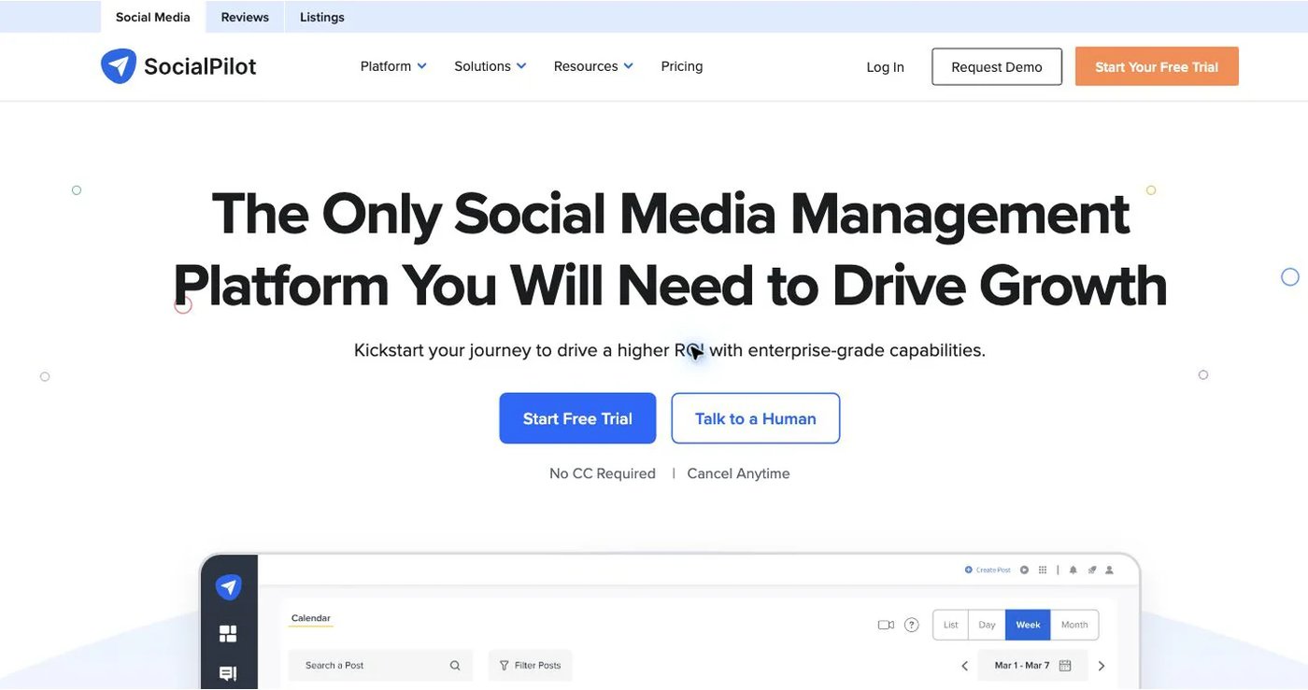Click the Filter Posts button
The height and width of the screenshot is (690, 1308).
pos(530,666)
